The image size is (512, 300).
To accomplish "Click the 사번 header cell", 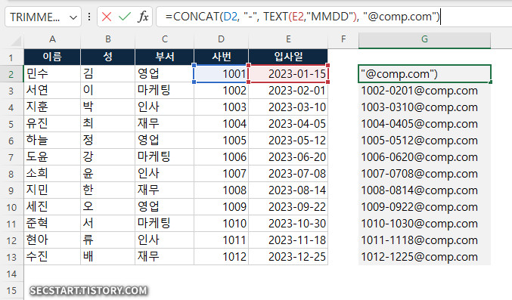I will pyautogui.click(x=222, y=57).
